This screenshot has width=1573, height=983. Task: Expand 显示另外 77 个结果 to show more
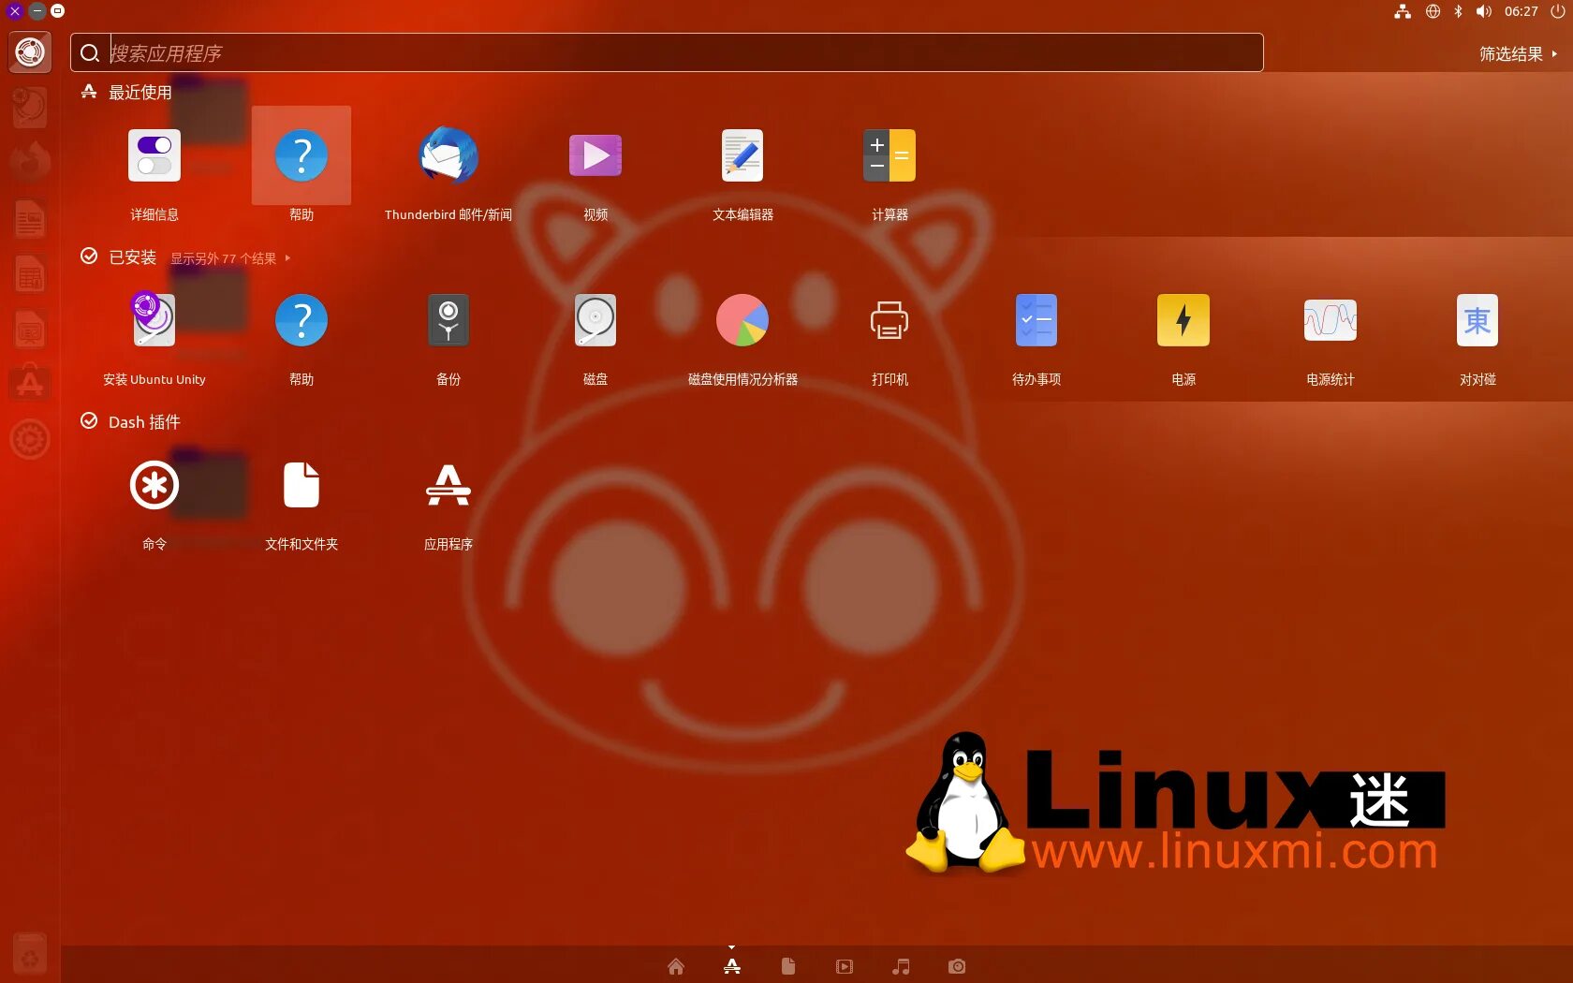click(230, 258)
